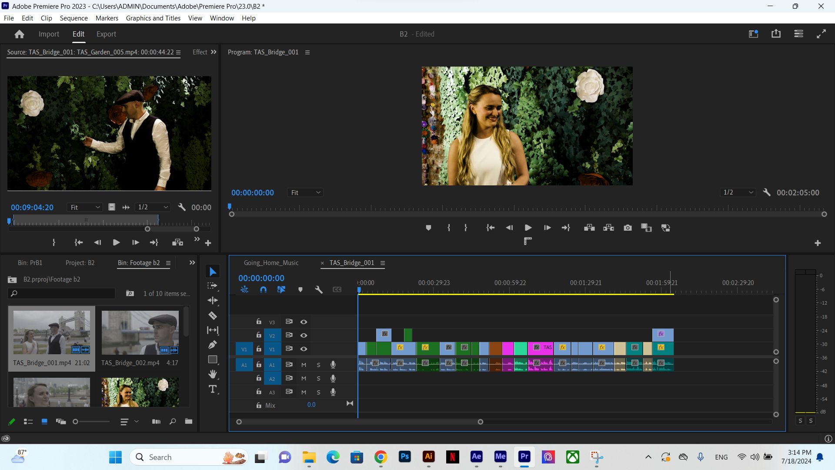This screenshot has height=470, width=835.
Task: Open Program playback resolution 1/2 dropdown
Action: [738, 192]
